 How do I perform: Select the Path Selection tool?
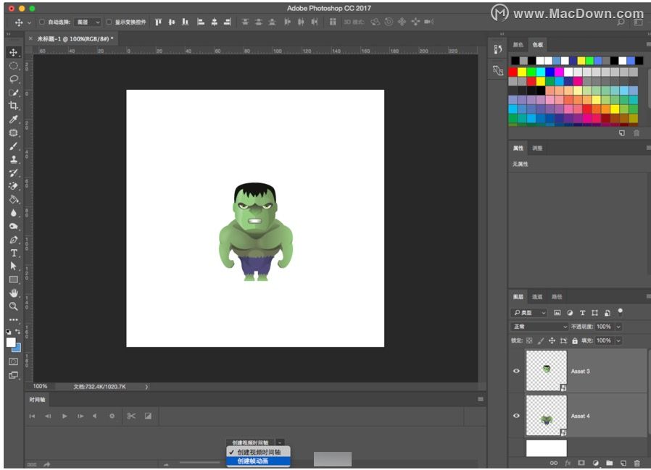tap(13, 266)
